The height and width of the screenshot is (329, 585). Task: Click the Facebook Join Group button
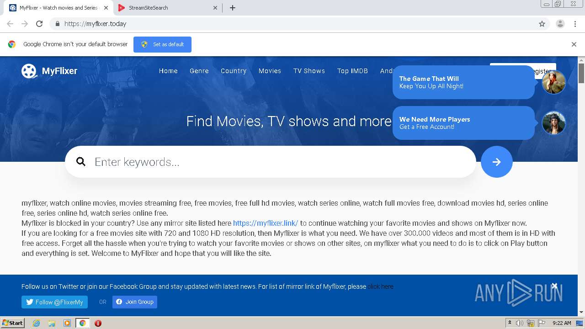point(135,302)
